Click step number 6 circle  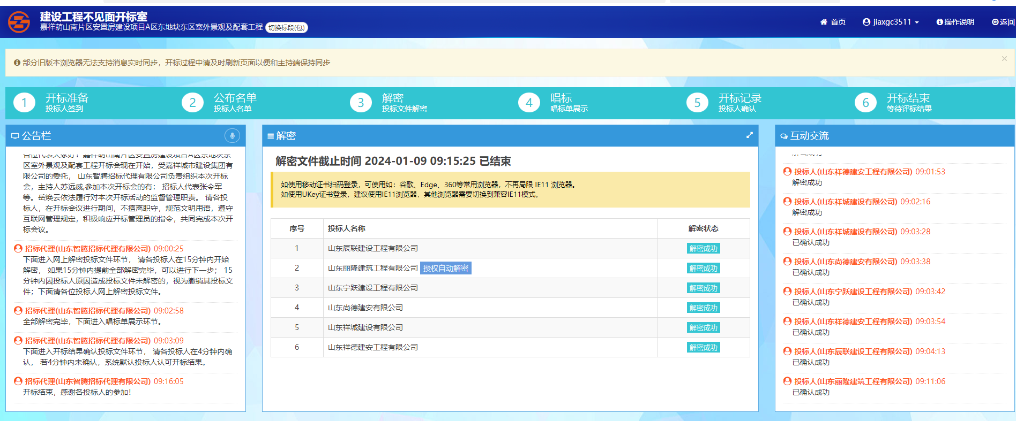tap(865, 103)
